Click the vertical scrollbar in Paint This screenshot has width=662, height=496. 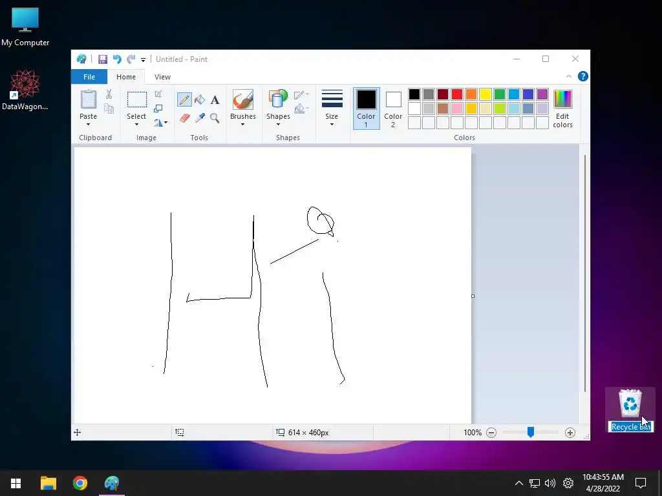click(584, 273)
